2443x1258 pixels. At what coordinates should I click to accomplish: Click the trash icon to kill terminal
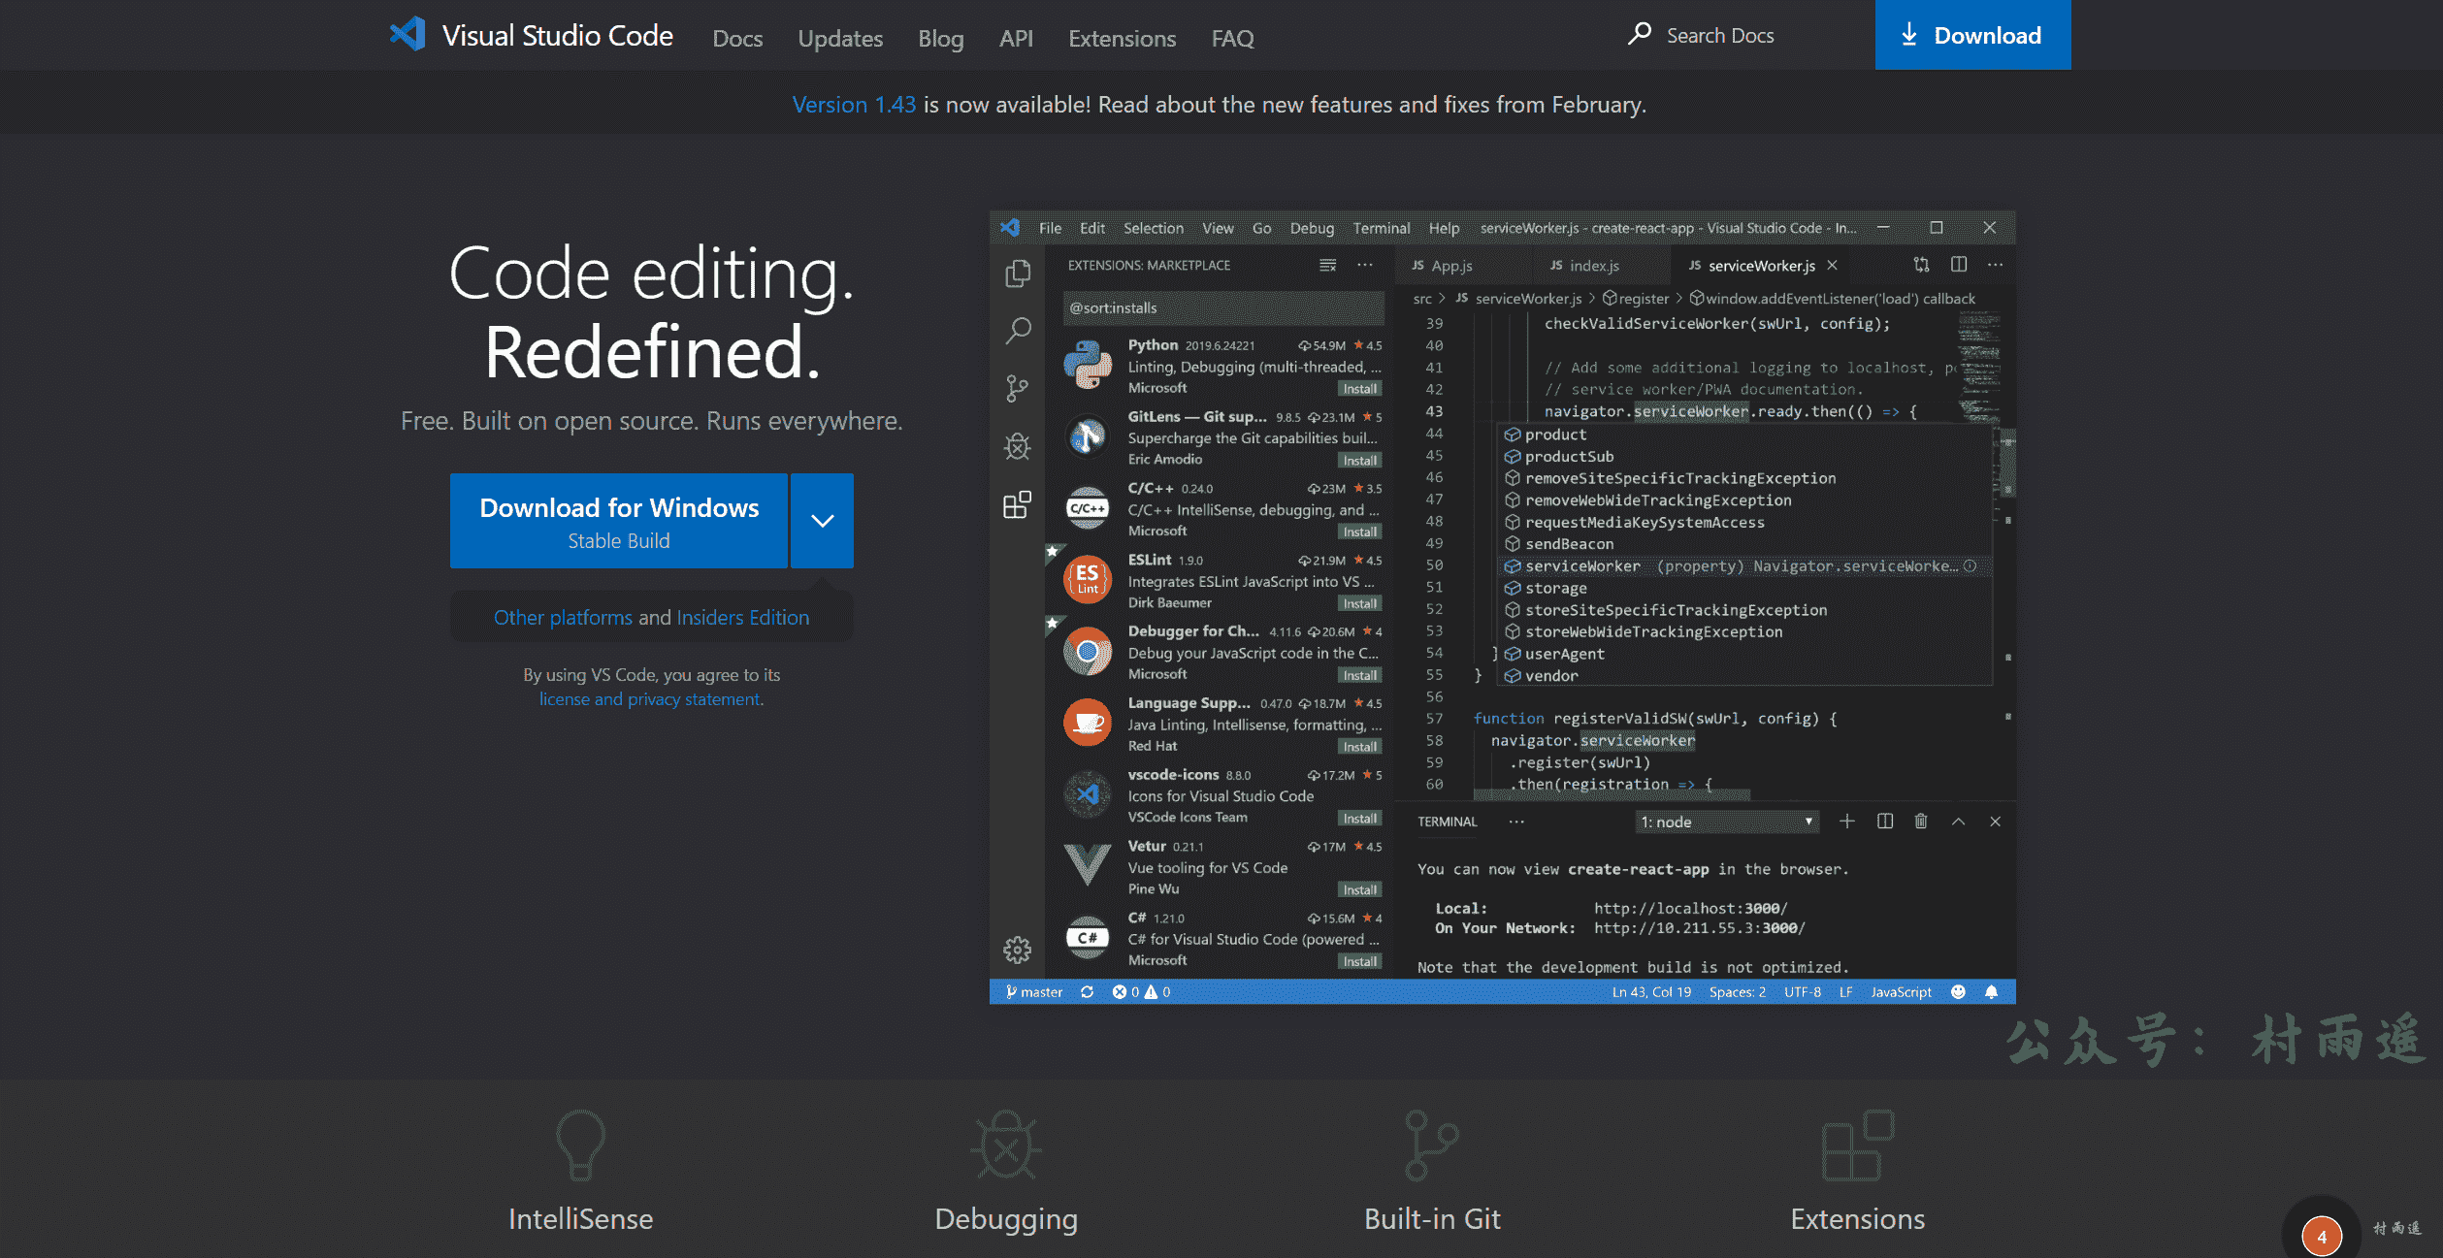pos(1921,822)
